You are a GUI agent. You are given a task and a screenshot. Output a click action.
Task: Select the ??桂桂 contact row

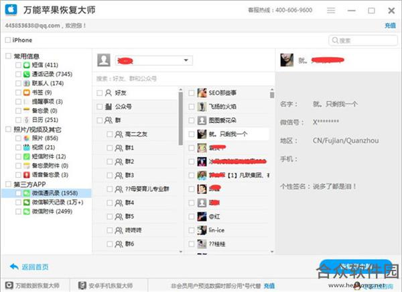coord(227,244)
